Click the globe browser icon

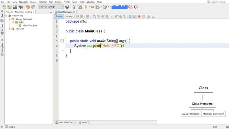67,7
